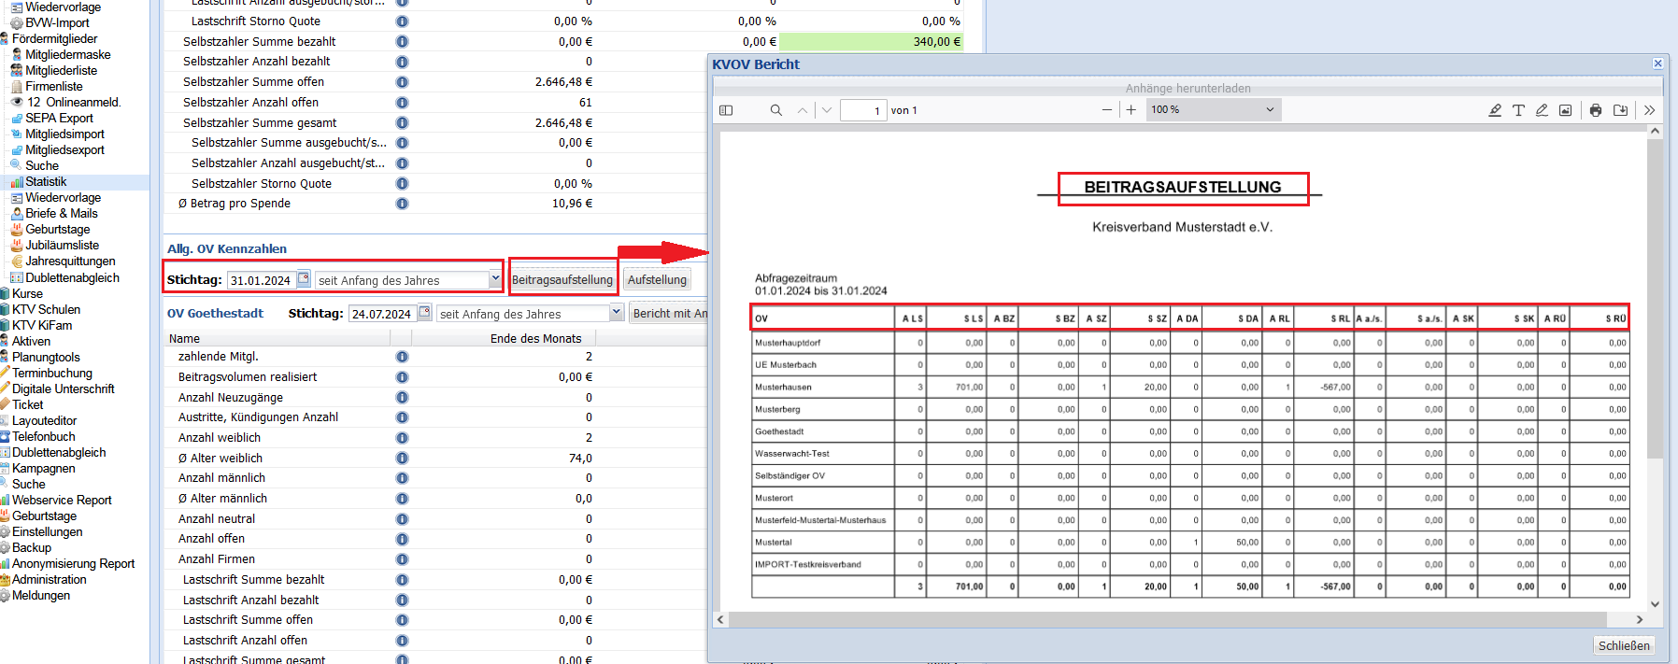The image size is (1678, 664).
Task: Click Schließen to close the report
Action: pos(1624,645)
